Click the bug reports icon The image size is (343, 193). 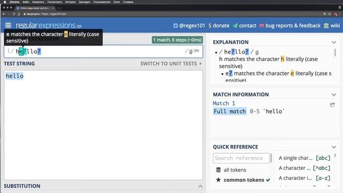pyautogui.click(x=262, y=26)
